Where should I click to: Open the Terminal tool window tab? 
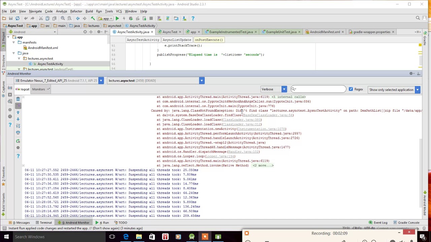pos(43,223)
